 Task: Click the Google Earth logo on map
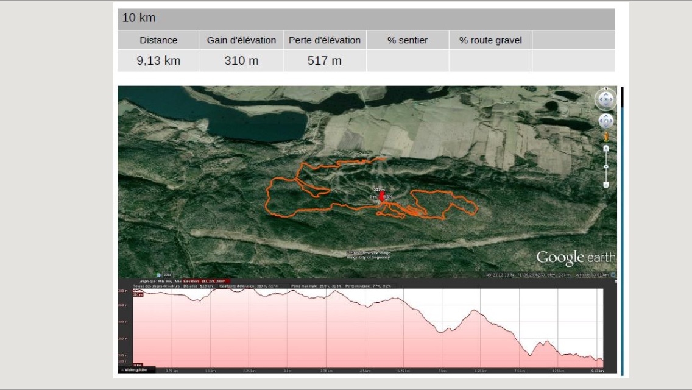click(575, 258)
